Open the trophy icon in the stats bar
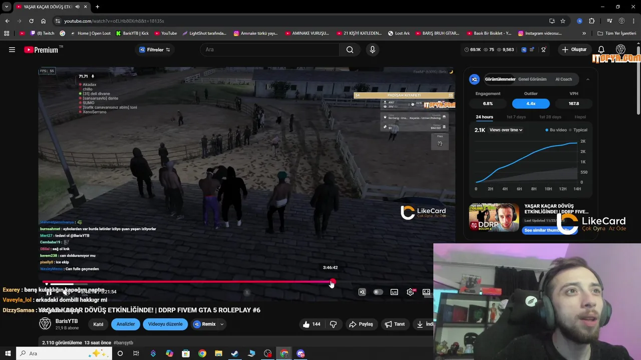This screenshot has width=641, height=360. click(x=543, y=49)
